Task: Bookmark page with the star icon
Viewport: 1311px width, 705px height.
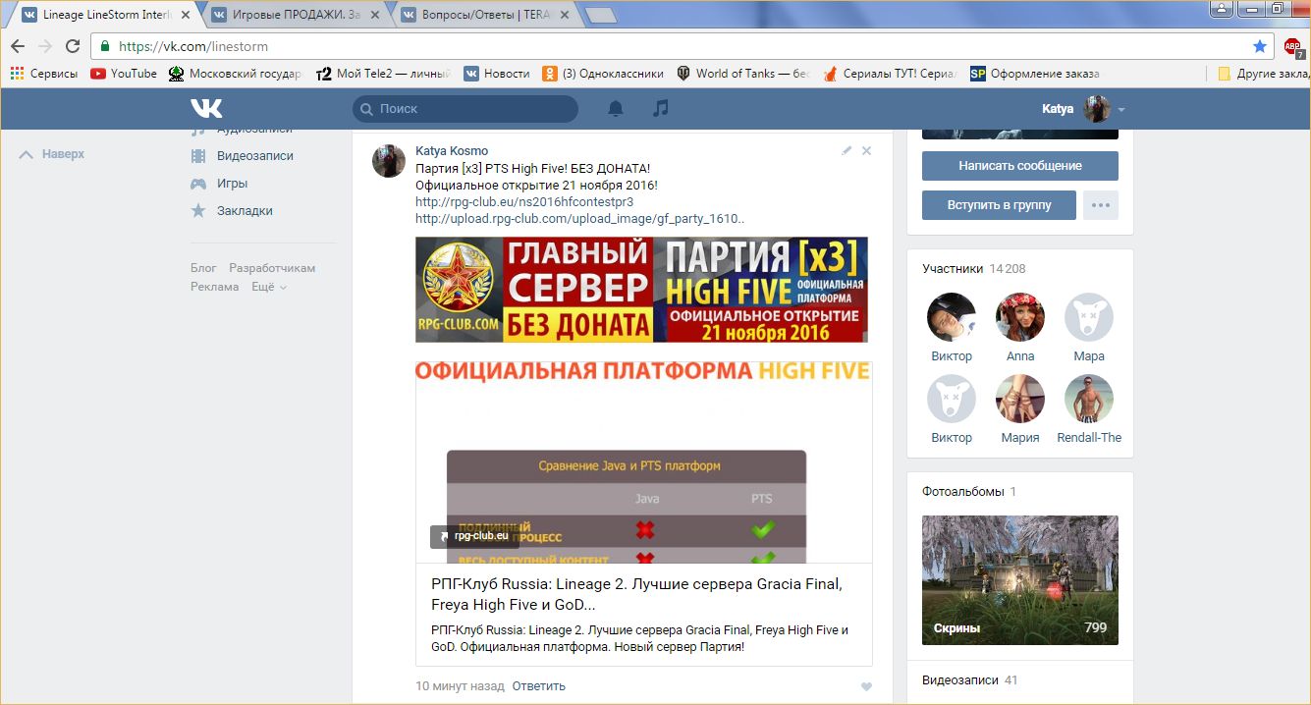Action: tap(1260, 46)
